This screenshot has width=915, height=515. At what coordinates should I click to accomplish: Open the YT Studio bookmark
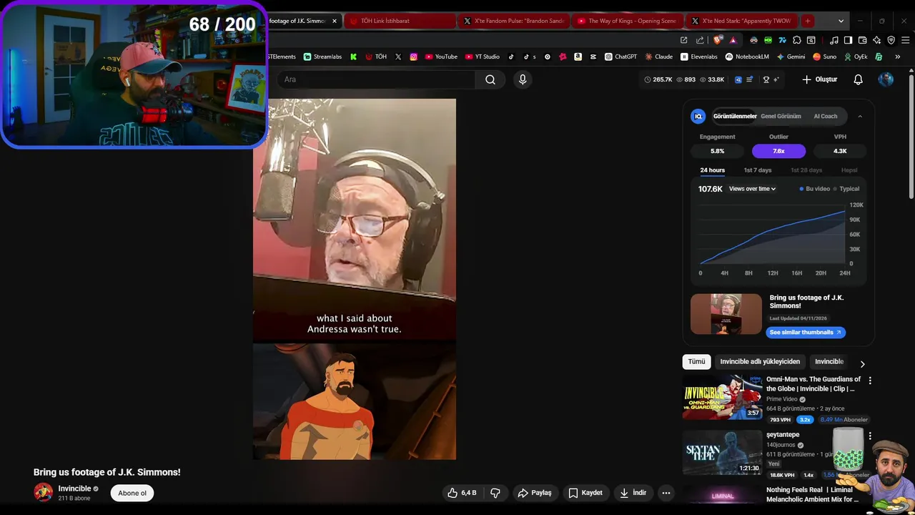(483, 57)
